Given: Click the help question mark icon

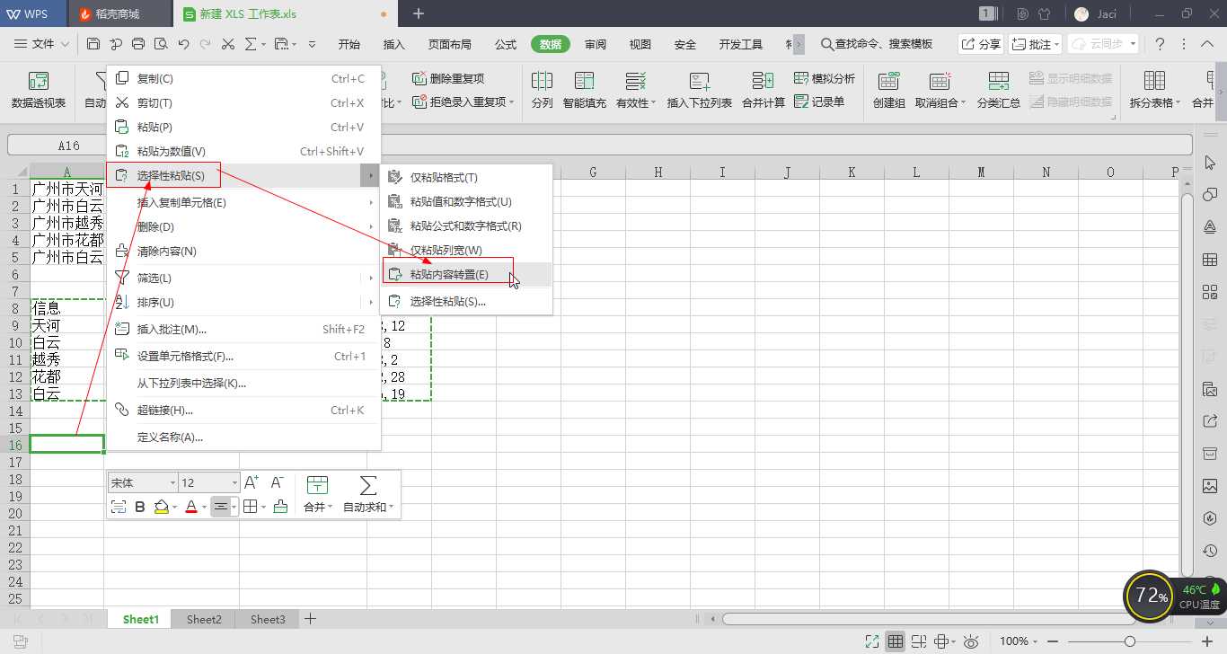Looking at the screenshot, I should coord(1161,44).
